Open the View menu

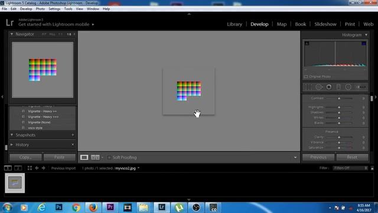(x=80, y=9)
